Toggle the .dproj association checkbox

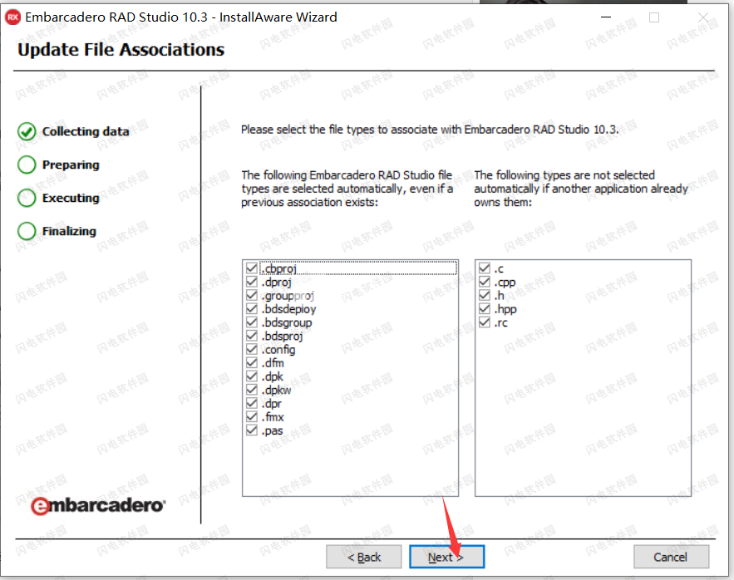click(252, 282)
